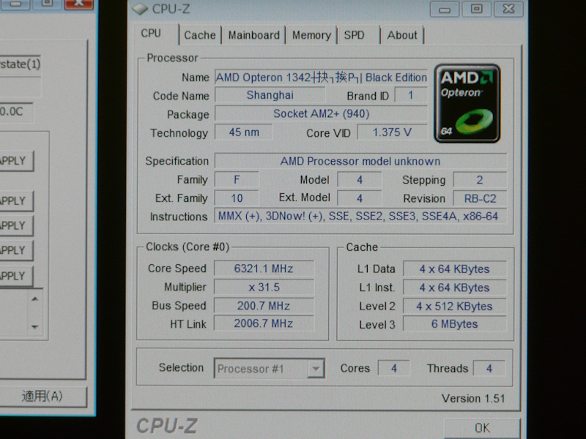Click the 適用(A) button in the left window

[x=42, y=397]
